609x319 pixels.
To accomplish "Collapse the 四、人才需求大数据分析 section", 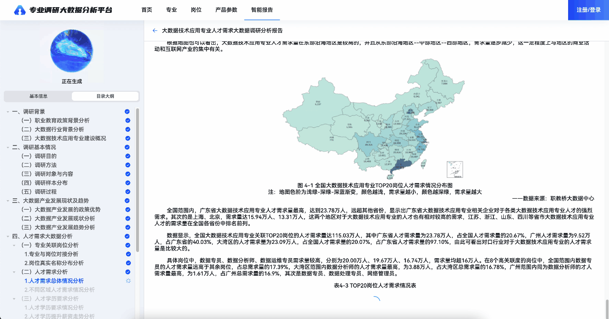I will (8, 236).
